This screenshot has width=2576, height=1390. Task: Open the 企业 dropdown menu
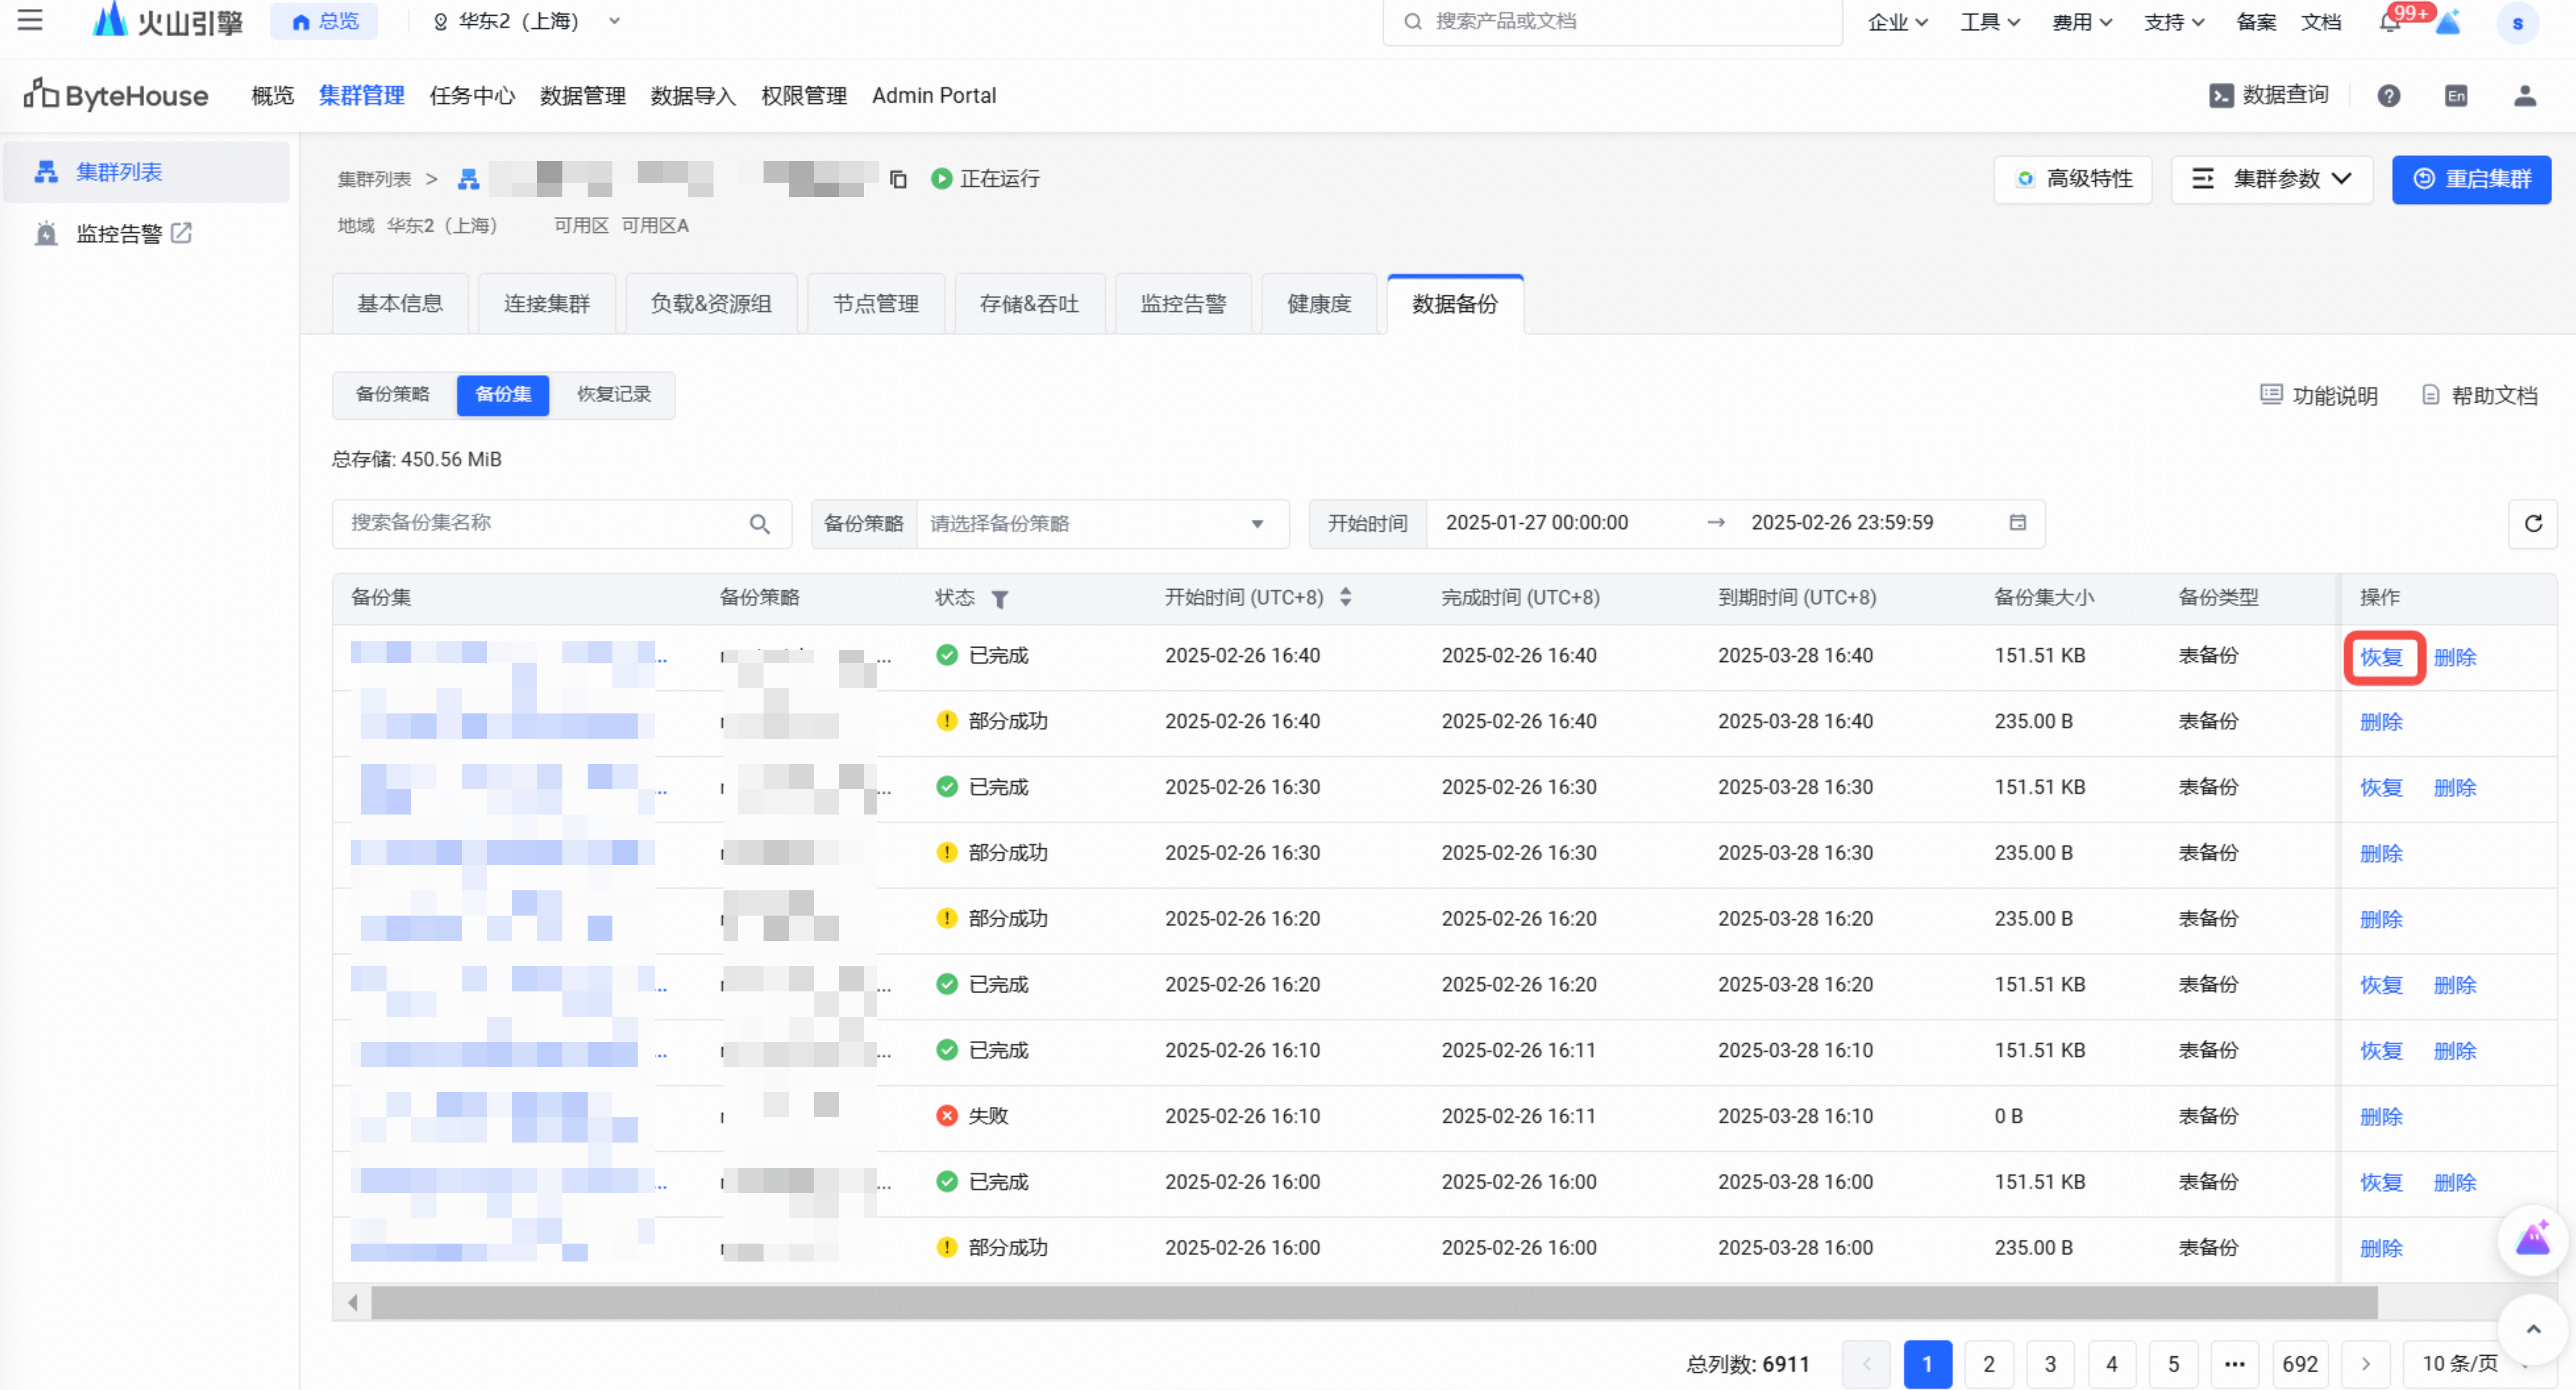(x=1897, y=22)
